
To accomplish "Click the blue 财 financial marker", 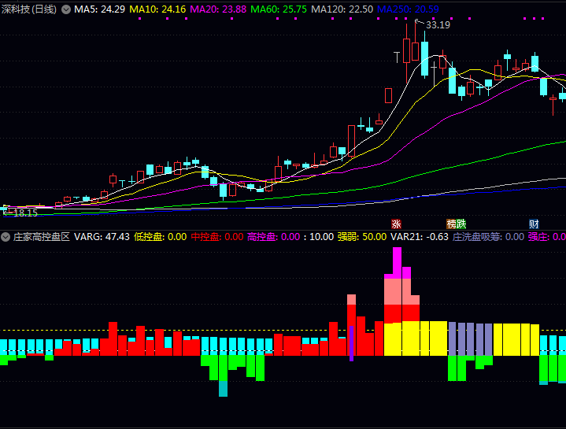I will point(534,224).
